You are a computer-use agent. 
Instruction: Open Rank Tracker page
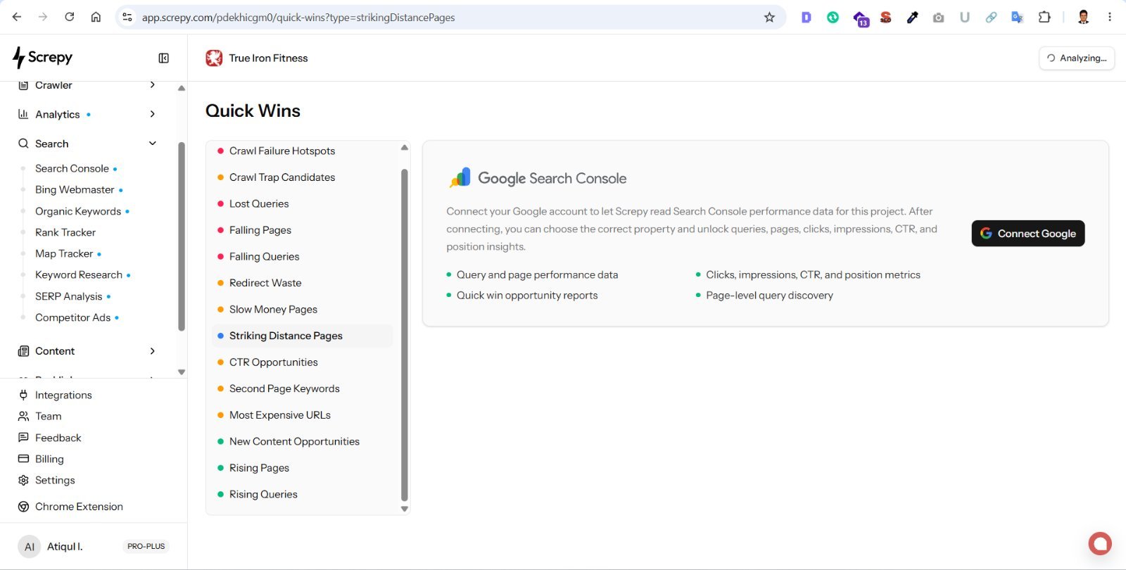65,232
